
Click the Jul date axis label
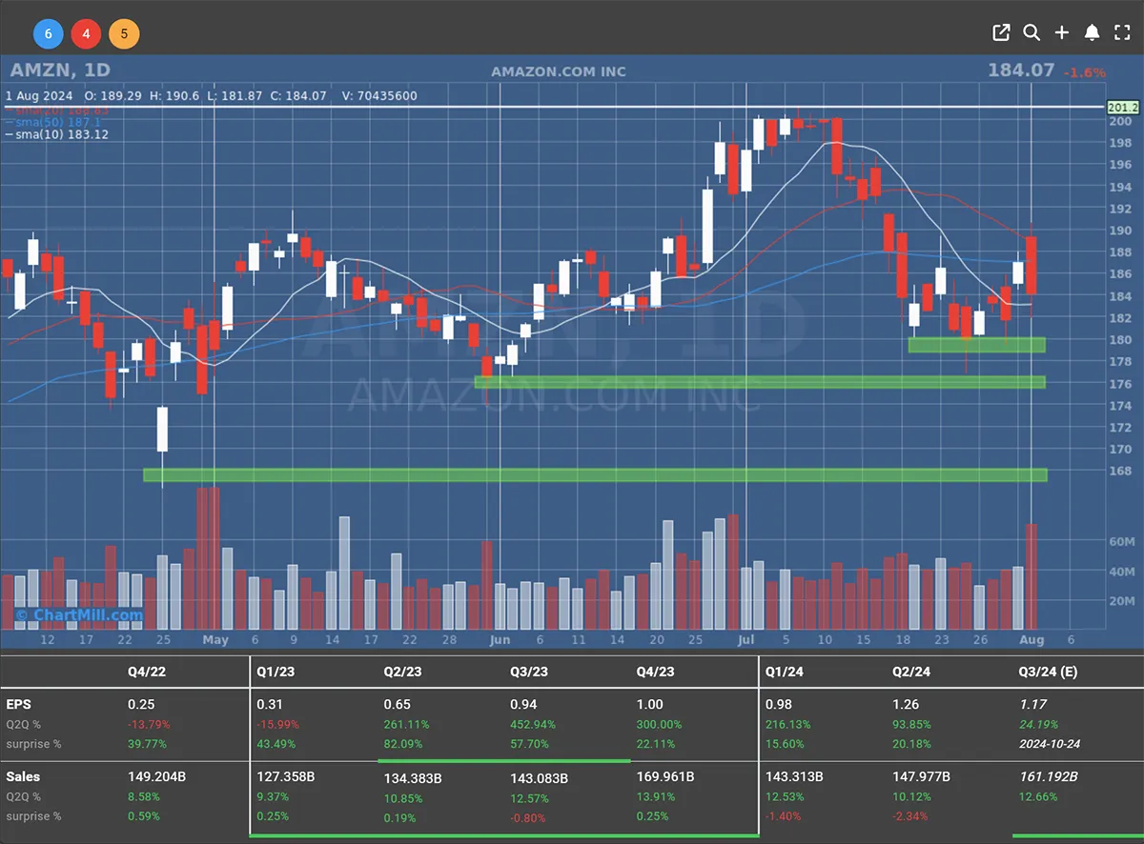tap(745, 640)
